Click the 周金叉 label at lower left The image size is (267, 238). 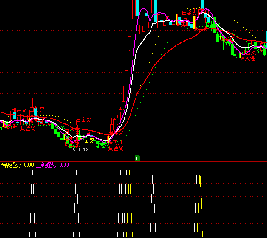(28, 128)
